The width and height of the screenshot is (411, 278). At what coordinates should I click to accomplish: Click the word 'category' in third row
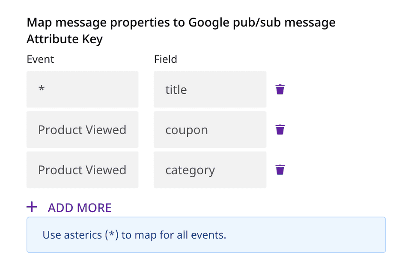pyautogui.click(x=190, y=170)
